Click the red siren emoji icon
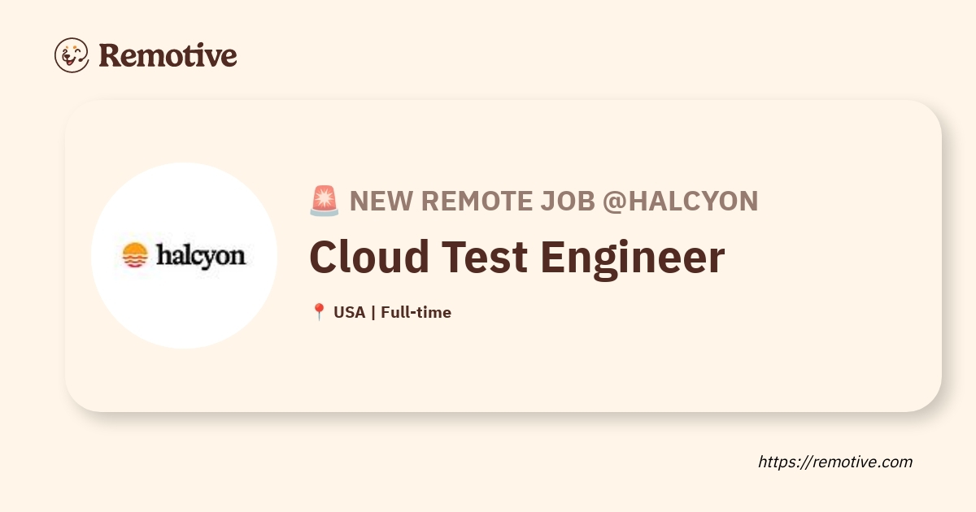The height and width of the screenshot is (512, 976). [x=324, y=201]
